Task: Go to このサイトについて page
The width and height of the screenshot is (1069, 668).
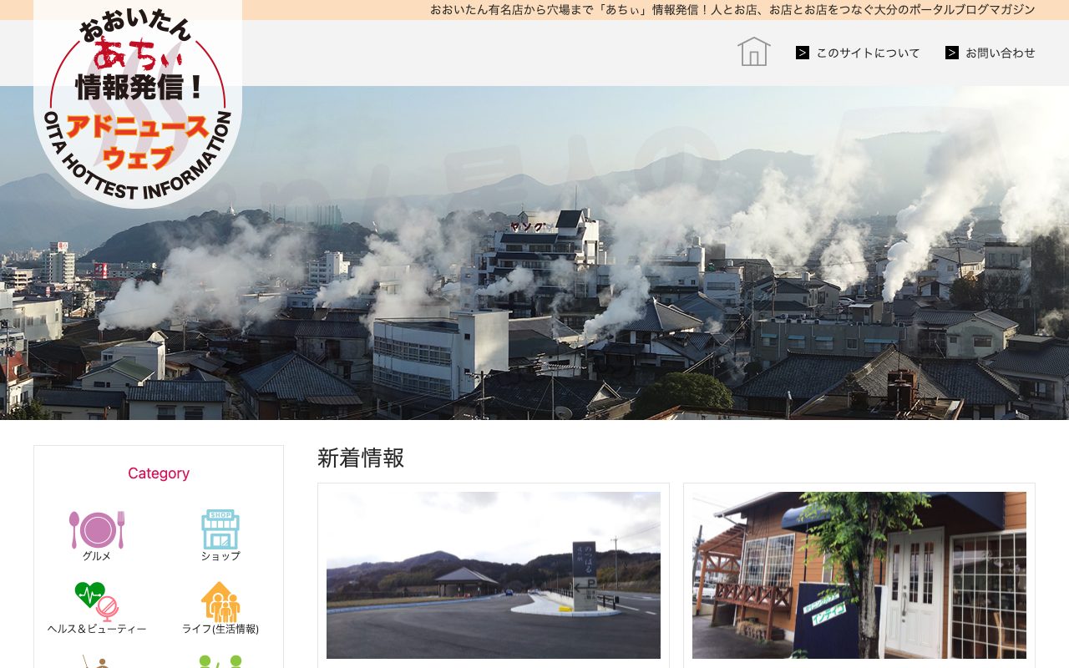Action: coord(868,53)
